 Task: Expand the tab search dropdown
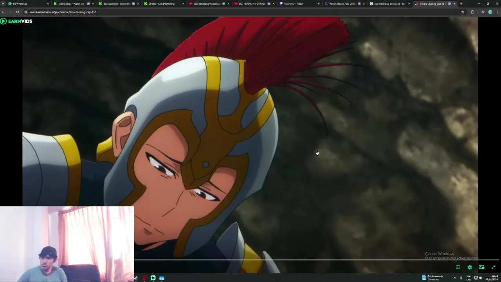tap(3, 4)
